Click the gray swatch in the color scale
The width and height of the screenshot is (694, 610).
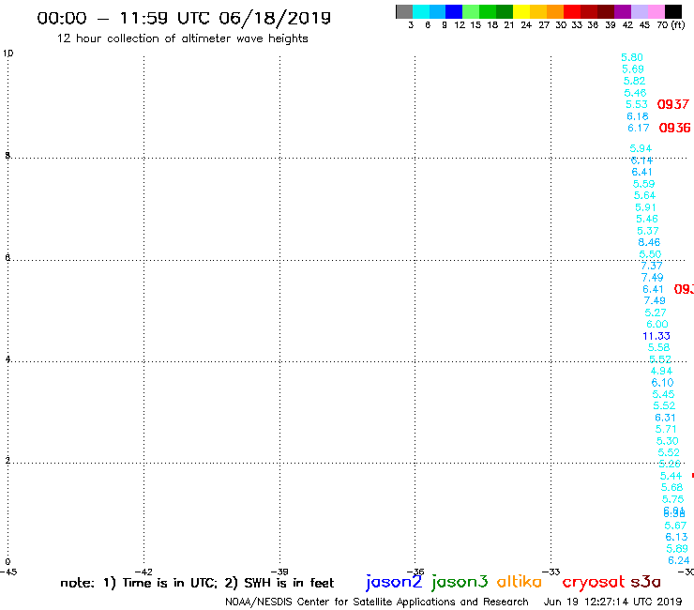404,11
